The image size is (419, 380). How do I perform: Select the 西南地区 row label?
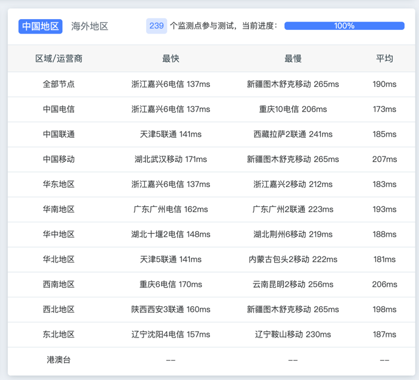coord(59,284)
